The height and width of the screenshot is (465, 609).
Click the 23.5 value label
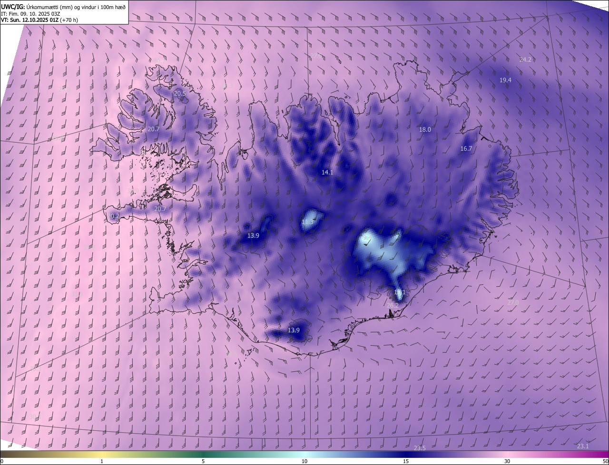tap(420, 448)
